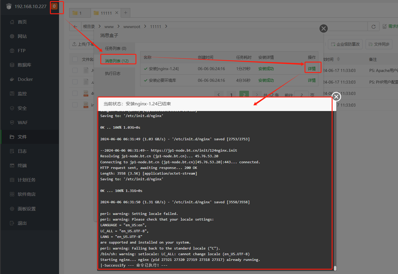398x274 pixels.
Task: Switch to the file tab named 1
Action: [80, 13]
